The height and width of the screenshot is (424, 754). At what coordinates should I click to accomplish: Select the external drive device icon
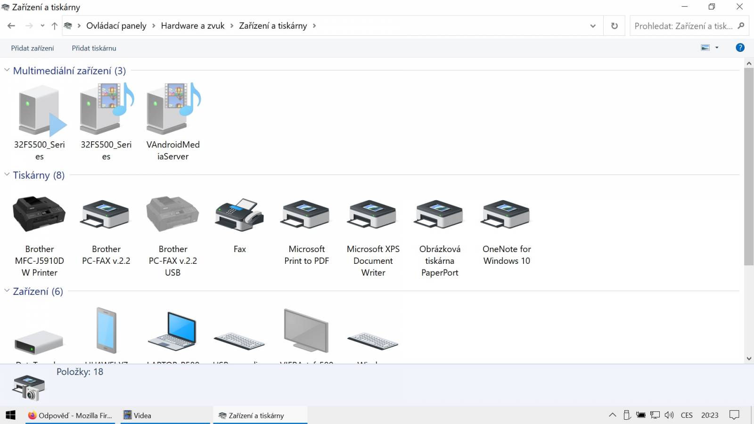39,342
